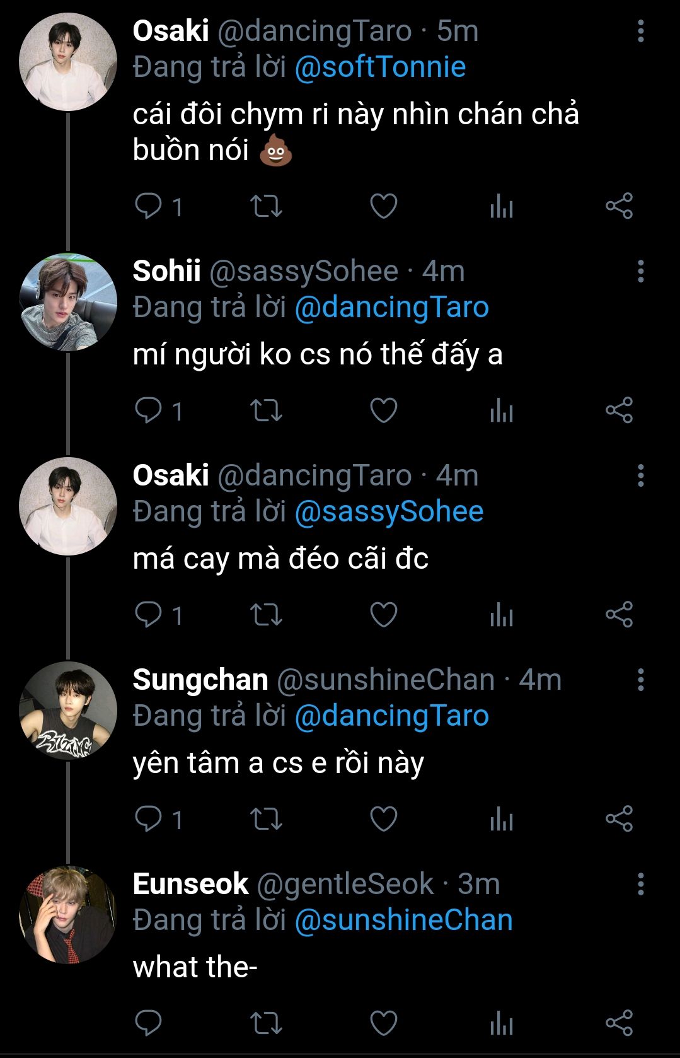Screen dimensions: 680x1058
Task: Like Sohii's tweet "mí người ko cs"
Action: (x=383, y=410)
